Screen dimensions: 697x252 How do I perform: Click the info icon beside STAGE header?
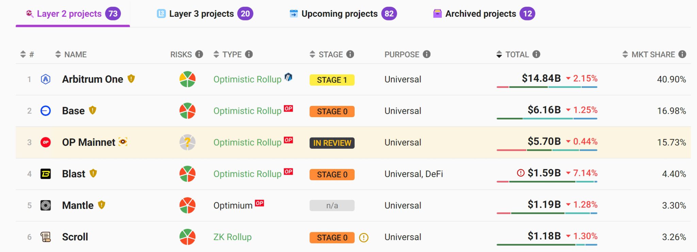[x=350, y=54]
